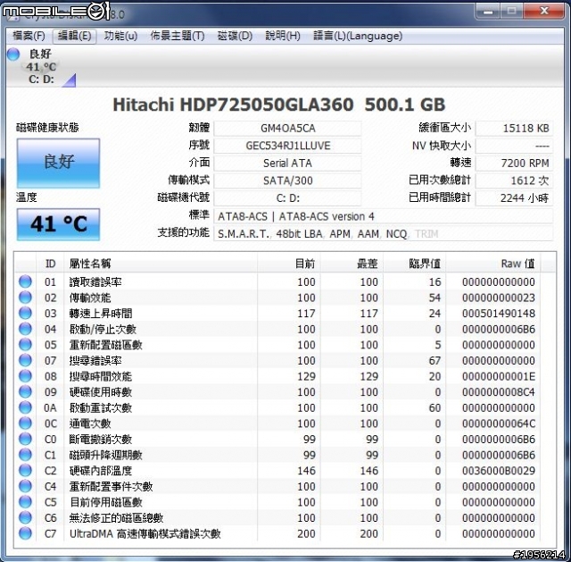Click the ATA8-ACS standard field
Image resolution: width=571 pixels, height=562 pixels.
tap(383, 216)
